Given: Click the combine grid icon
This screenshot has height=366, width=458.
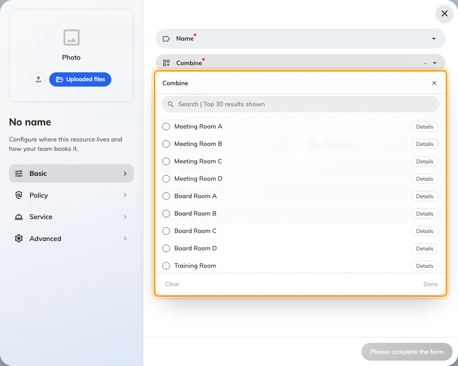Looking at the screenshot, I should [166, 63].
